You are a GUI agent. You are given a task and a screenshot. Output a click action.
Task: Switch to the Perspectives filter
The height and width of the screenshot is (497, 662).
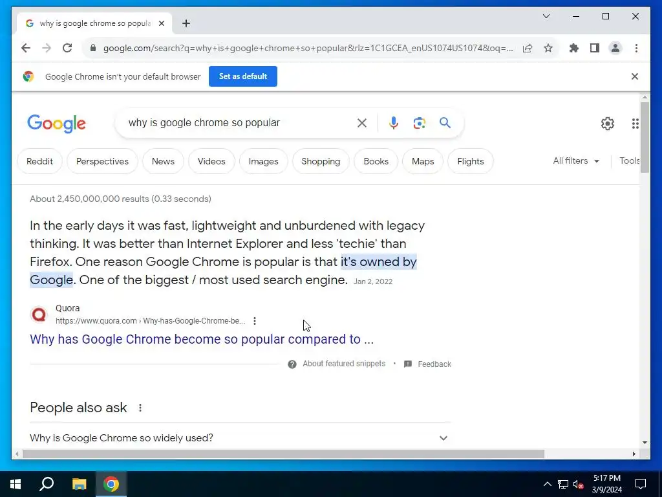[102, 161]
